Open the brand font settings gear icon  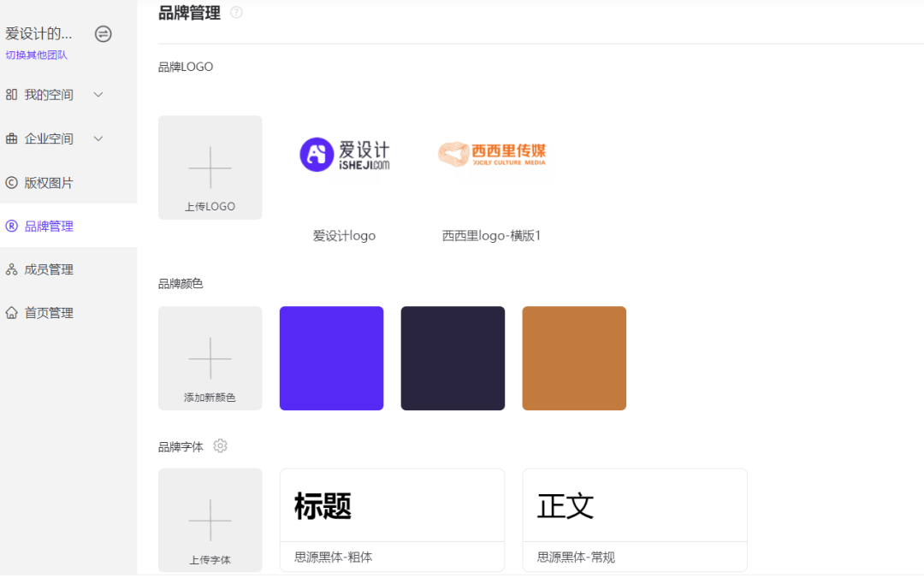click(x=221, y=446)
